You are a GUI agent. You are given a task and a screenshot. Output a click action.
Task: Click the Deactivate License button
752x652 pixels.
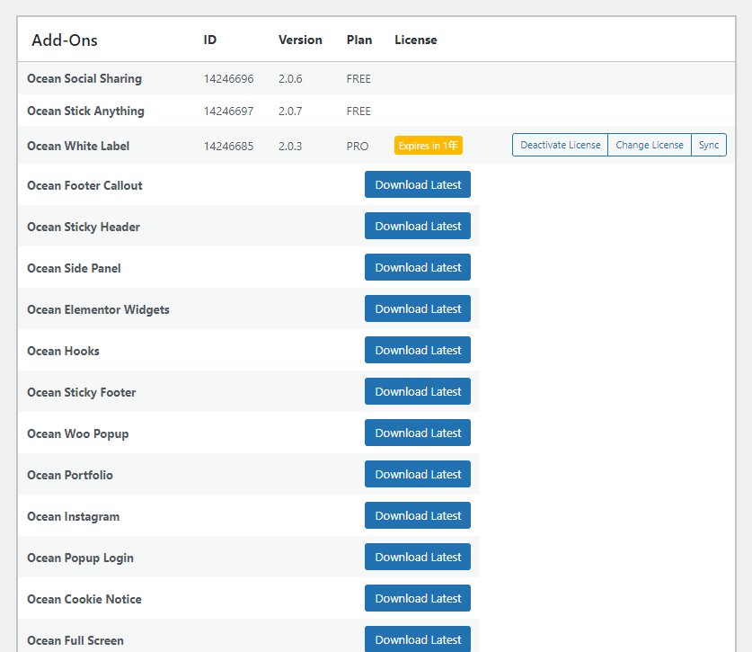coord(560,145)
